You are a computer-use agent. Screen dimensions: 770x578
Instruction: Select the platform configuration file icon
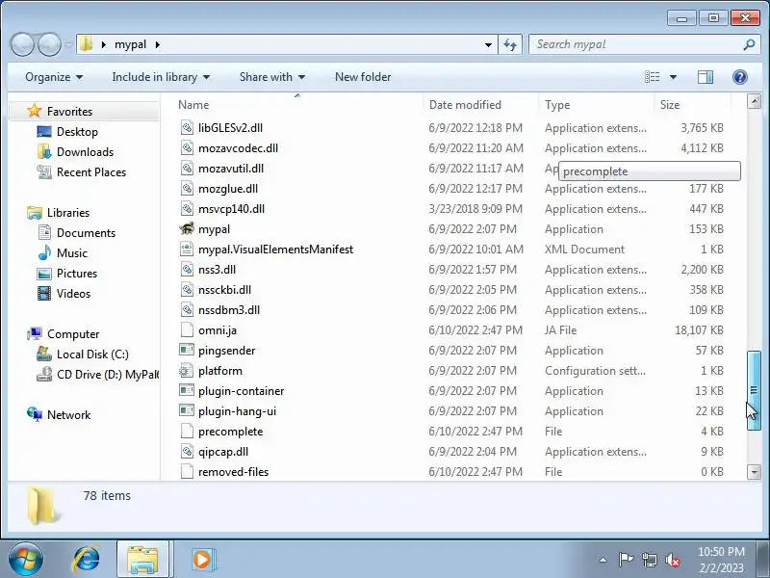187,371
